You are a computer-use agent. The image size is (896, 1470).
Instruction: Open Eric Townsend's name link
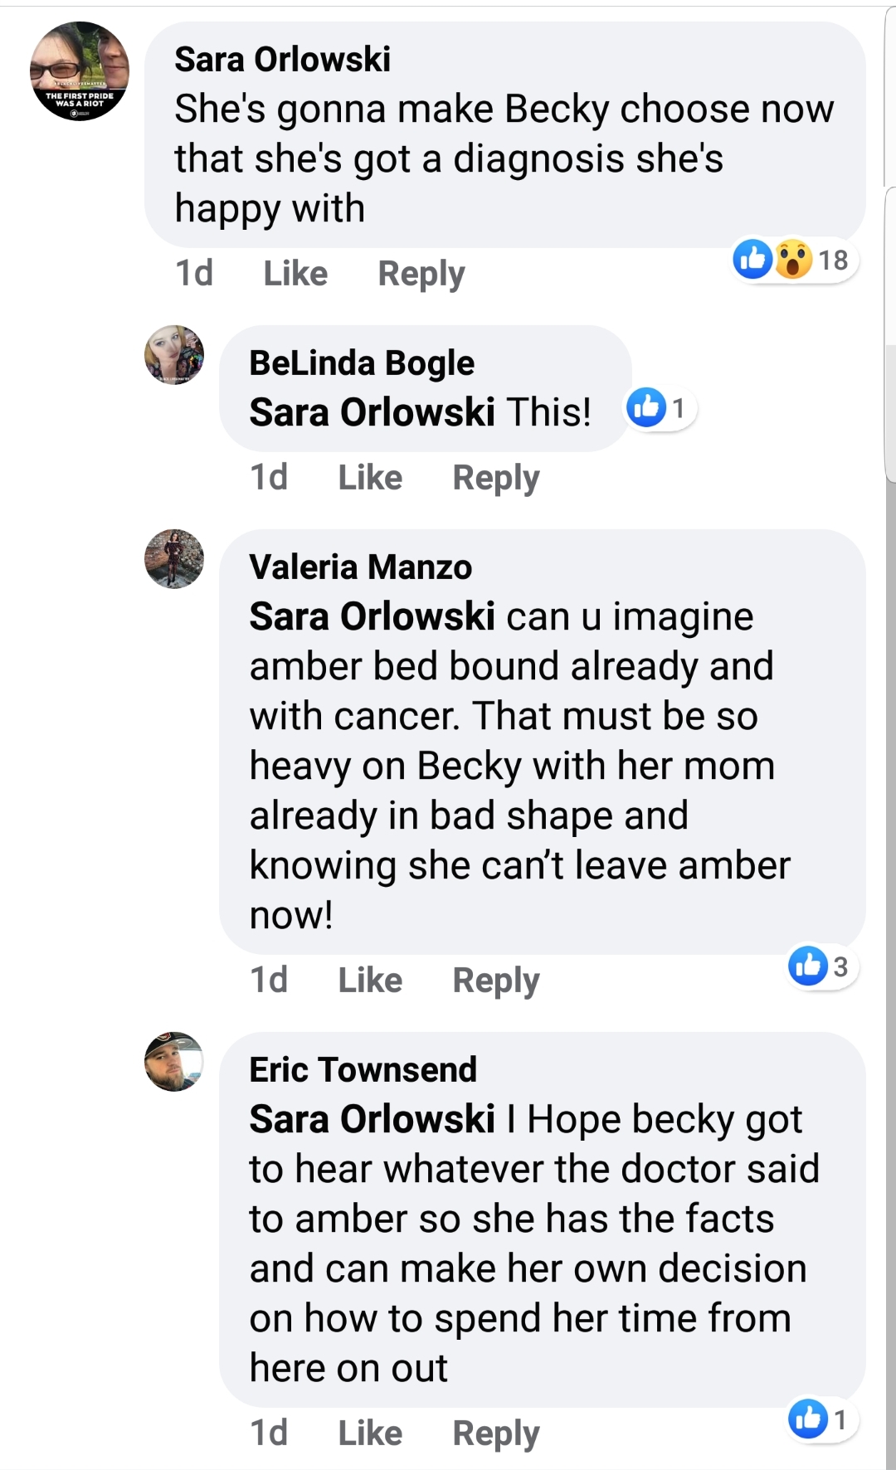pos(363,1070)
